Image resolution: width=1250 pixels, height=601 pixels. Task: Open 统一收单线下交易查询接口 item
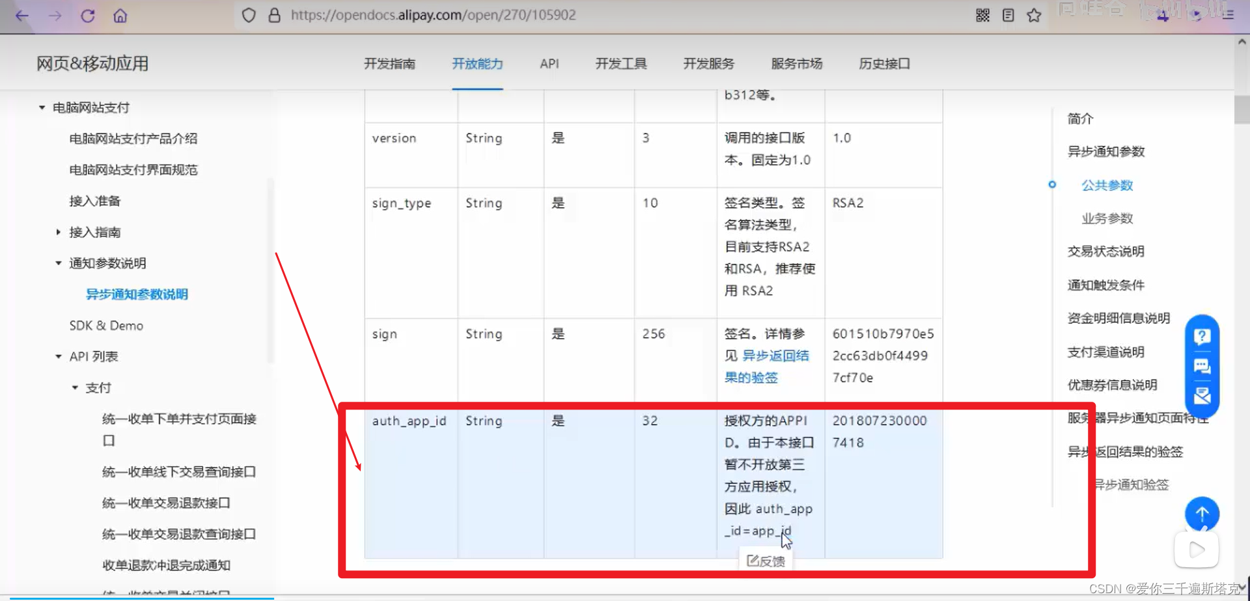click(x=179, y=471)
